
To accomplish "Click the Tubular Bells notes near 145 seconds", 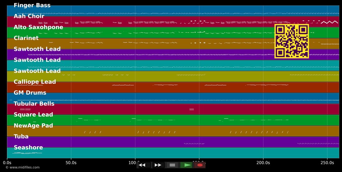I will click(x=192, y=109).
